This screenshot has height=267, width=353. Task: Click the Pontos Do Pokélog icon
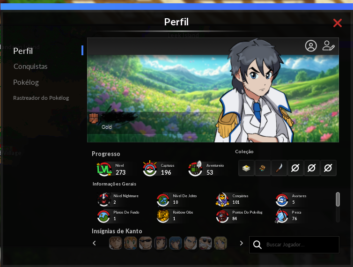222,216
